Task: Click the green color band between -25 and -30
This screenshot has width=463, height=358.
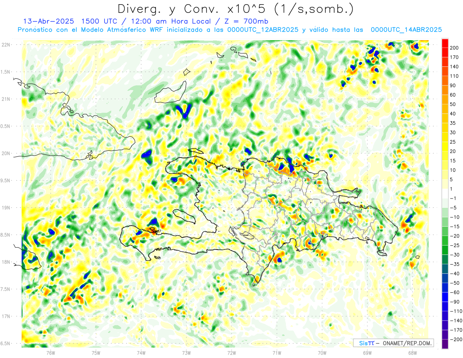Action: click(x=445, y=250)
